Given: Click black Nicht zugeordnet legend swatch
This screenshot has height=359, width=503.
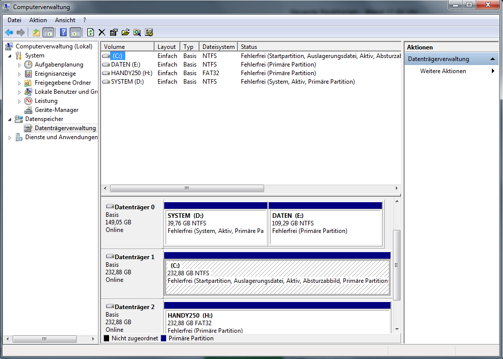Looking at the screenshot, I should (x=107, y=338).
